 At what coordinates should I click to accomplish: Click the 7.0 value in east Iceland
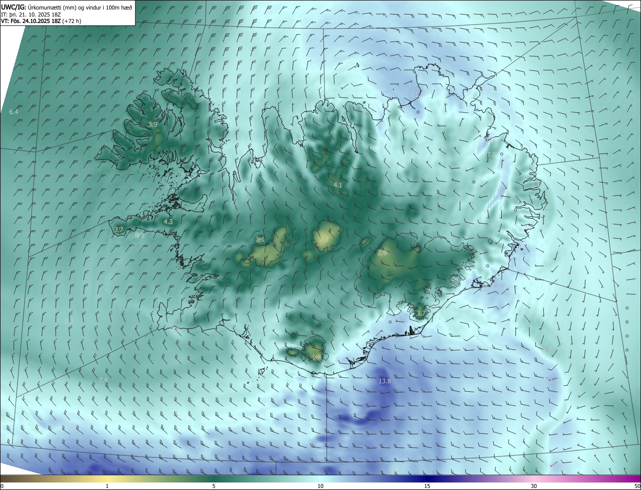coord(491,155)
